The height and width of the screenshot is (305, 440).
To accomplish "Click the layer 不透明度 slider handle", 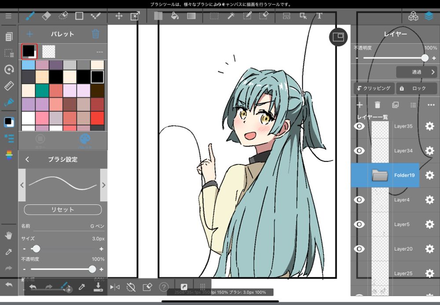I will [x=425, y=58].
